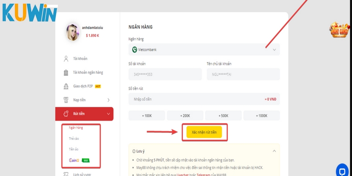Select the Tiền ảo withdrawal option
This screenshot has height=176, width=352.
tap(73, 149)
